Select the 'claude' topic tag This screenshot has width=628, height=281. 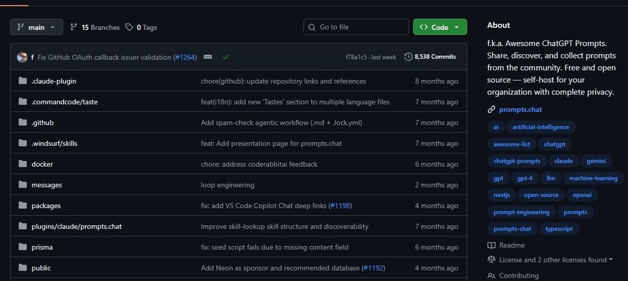coord(563,161)
